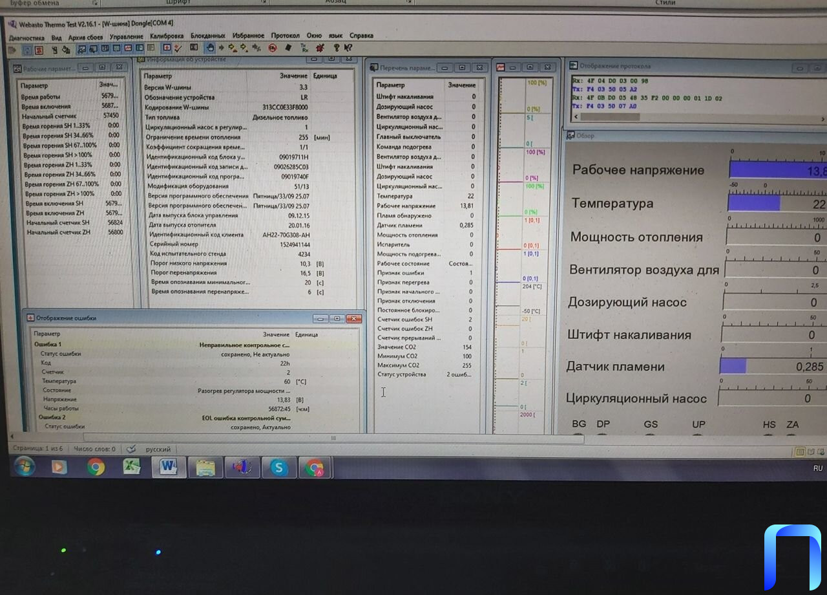Open the Избранное menu
827x595 pixels.
248,36
